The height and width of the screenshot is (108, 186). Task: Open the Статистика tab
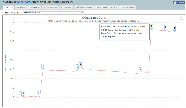pos(66,7)
